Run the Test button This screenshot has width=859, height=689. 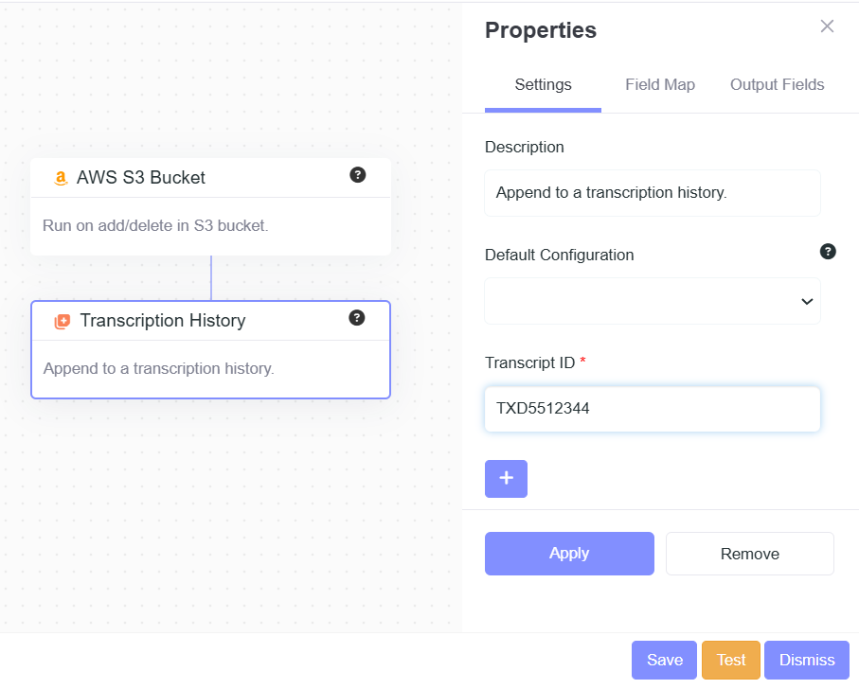click(x=731, y=661)
